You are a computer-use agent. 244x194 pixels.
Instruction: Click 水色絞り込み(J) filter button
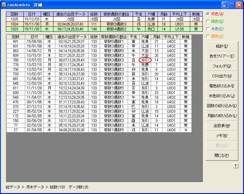click(x=222, y=96)
